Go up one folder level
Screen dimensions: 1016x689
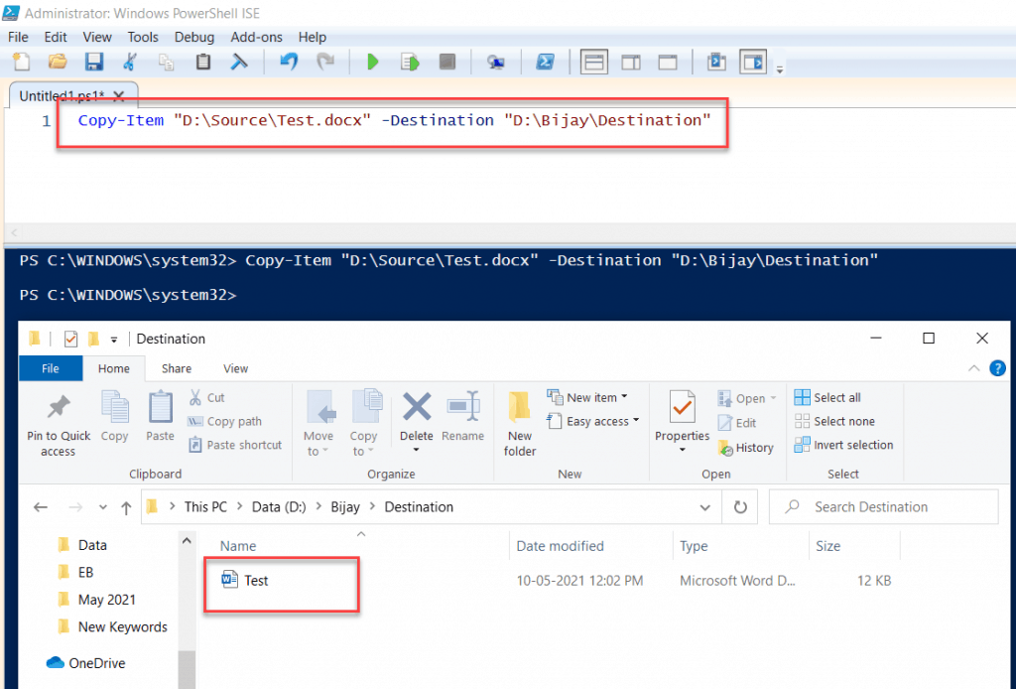point(126,507)
